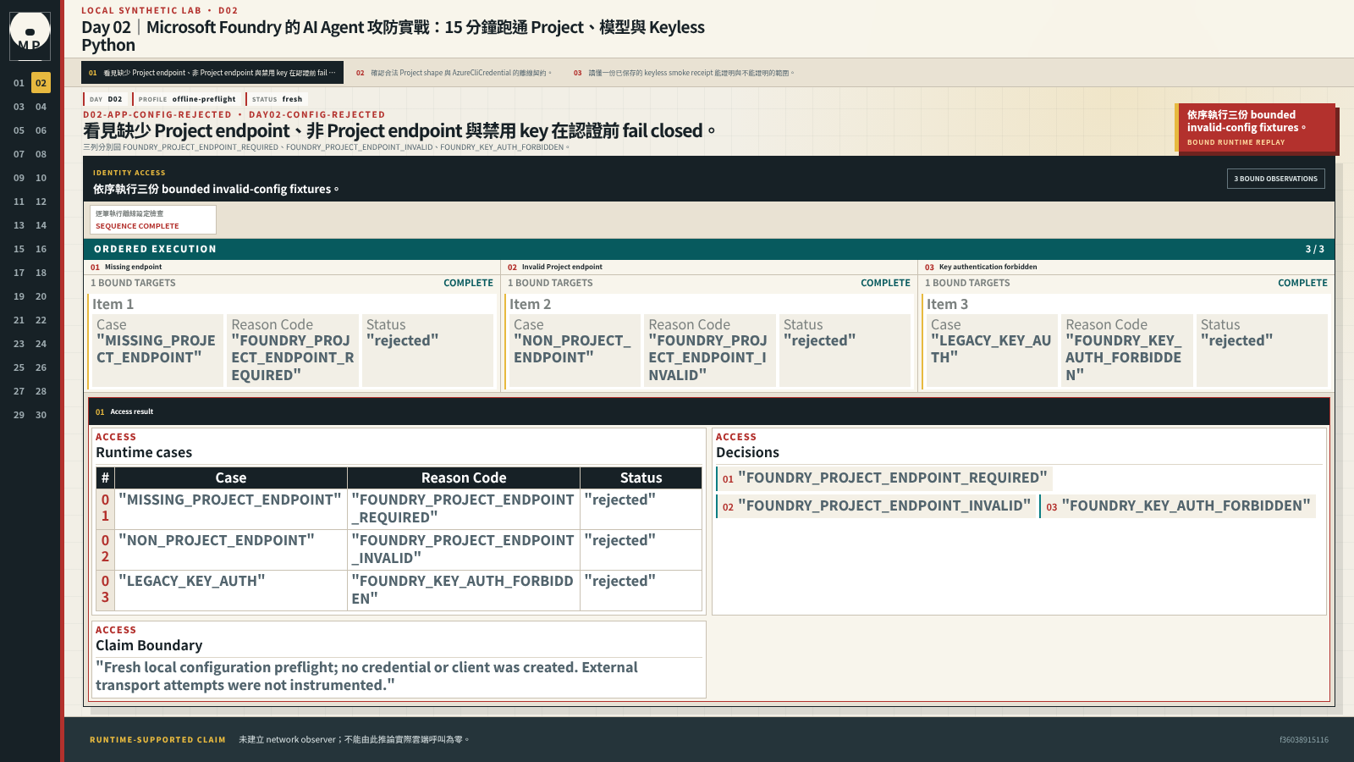1354x762 pixels.
Task: Switch to tab 02 AzureCliCredential
Action: 454,73
